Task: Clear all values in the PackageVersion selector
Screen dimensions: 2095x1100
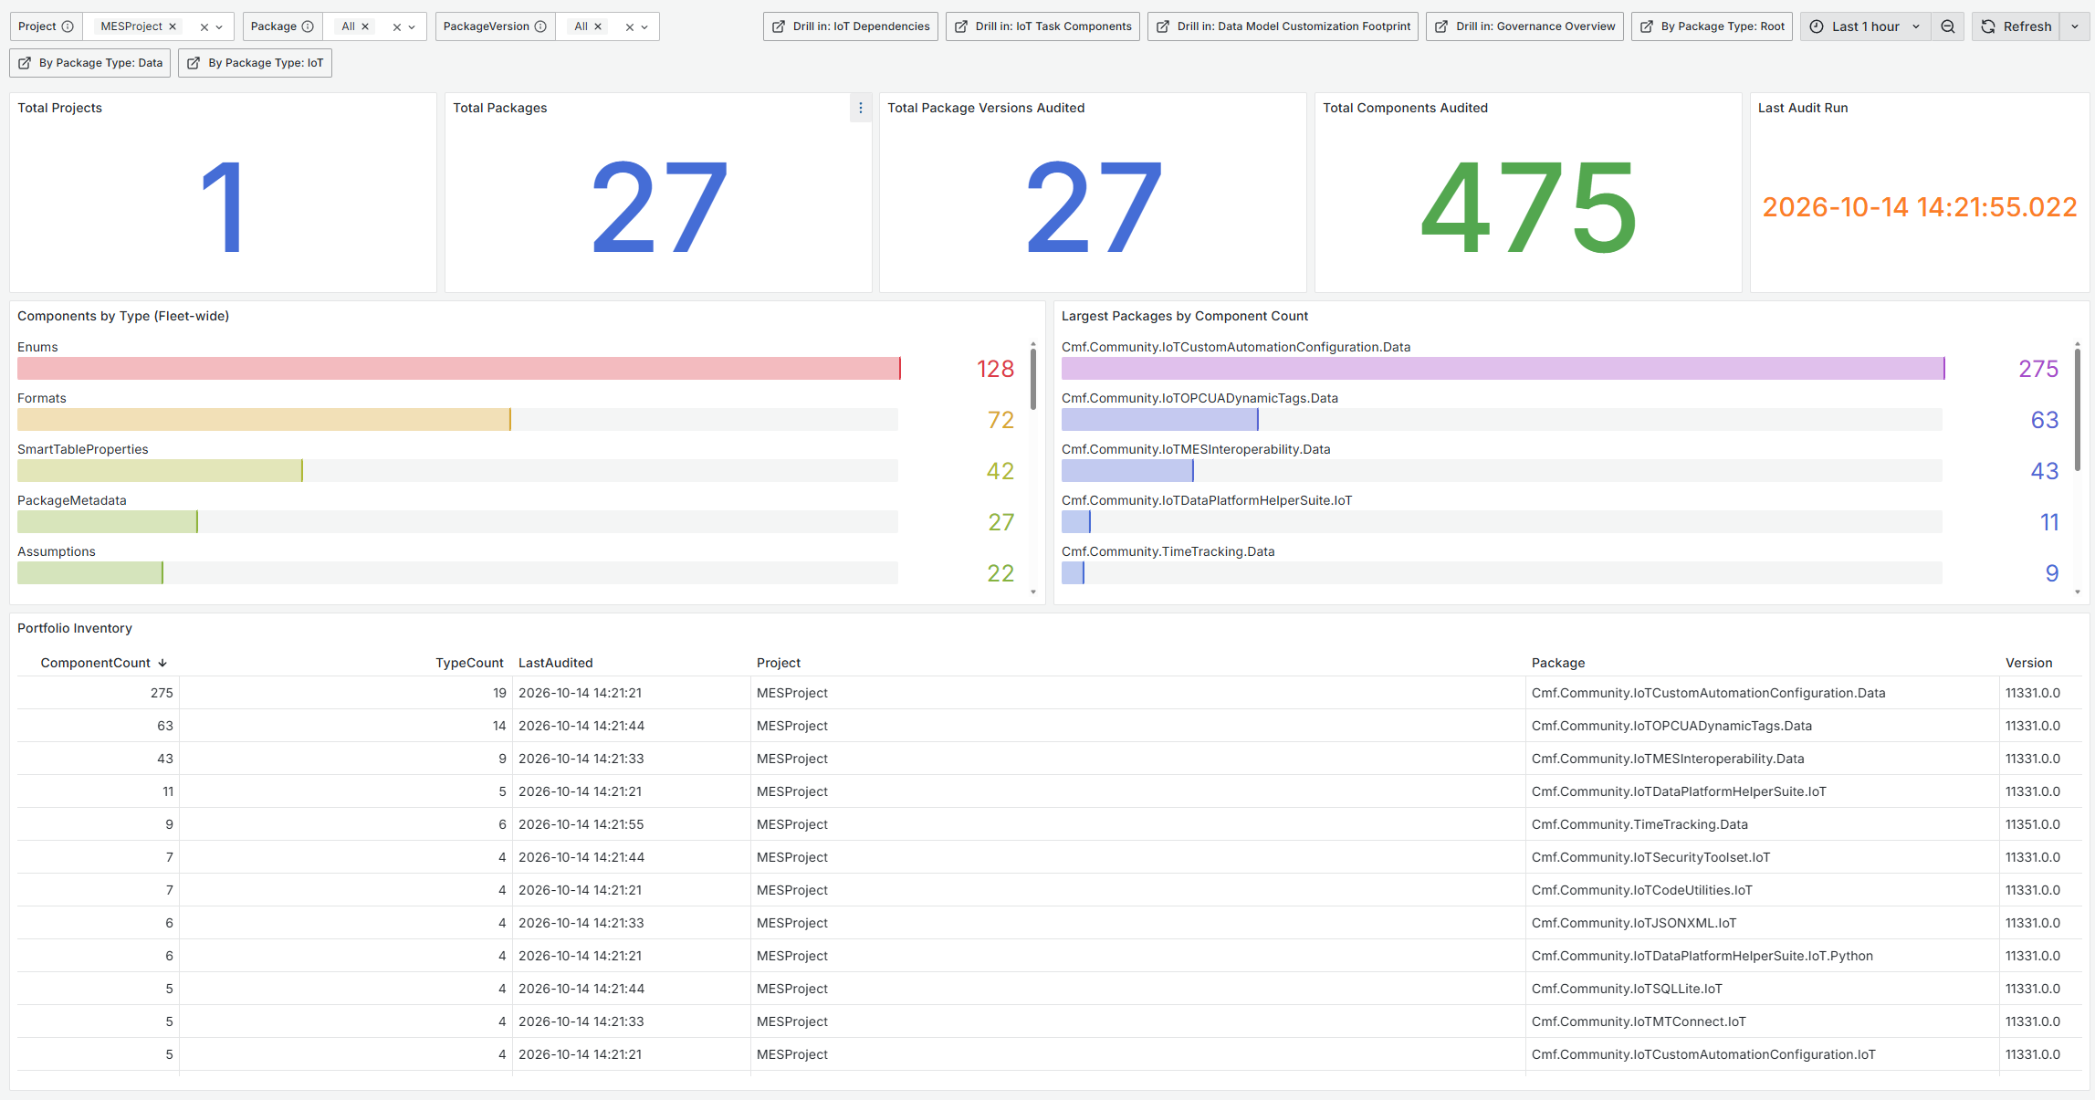Action: coord(630,27)
